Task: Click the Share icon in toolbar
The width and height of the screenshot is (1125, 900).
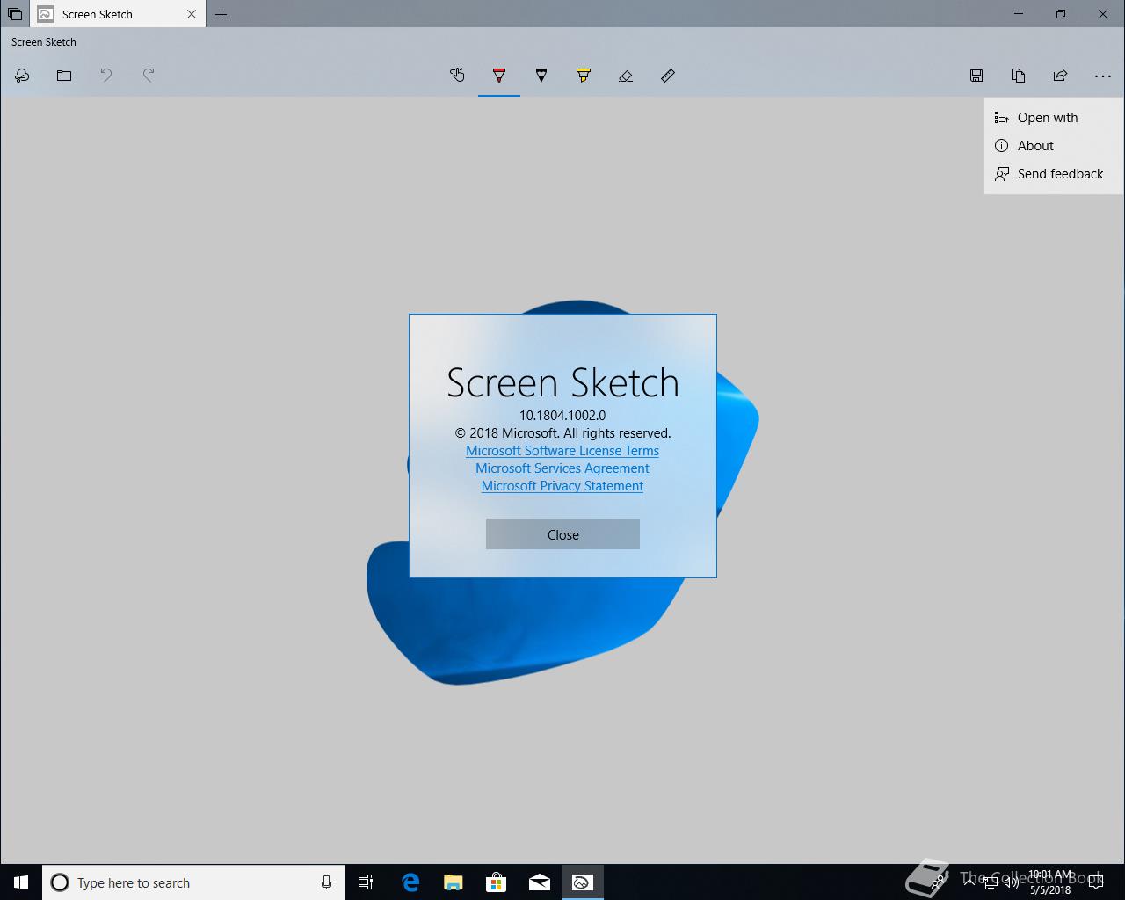Action: coord(1061,76)
